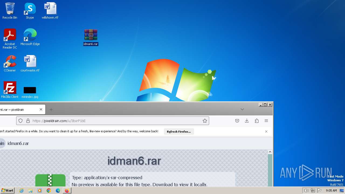Expand the List all tabs dropdown
This screenshot has width=345, height=194.
[x=242, y=109]
